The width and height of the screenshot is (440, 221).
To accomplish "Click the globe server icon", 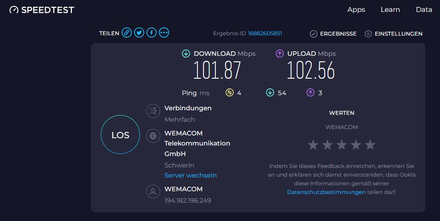I will click(153, 136).
